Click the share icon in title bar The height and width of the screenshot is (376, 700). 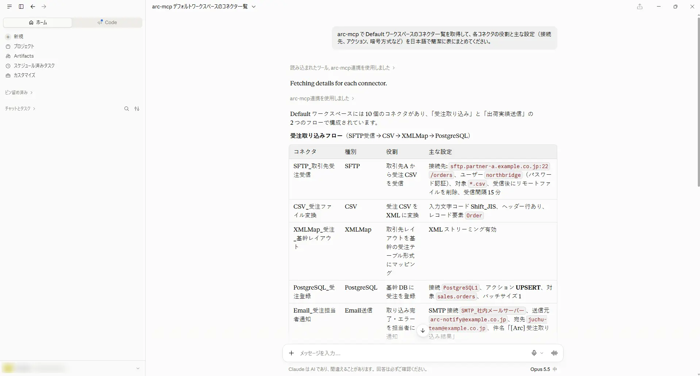[640, 7]
